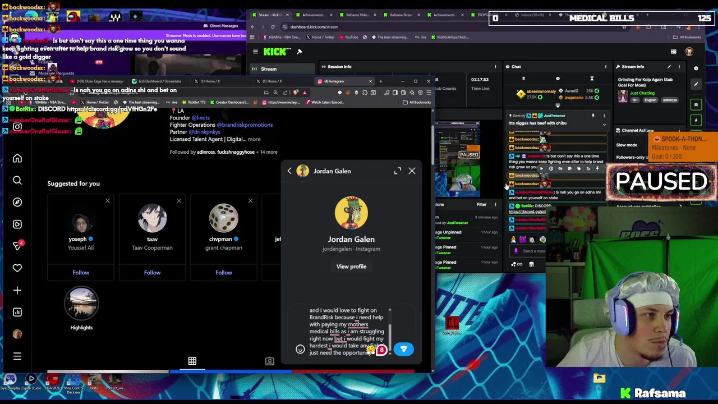Unpin the pinned chat message pin icon

(x=593, y=116)
